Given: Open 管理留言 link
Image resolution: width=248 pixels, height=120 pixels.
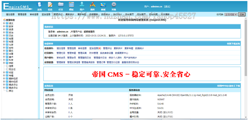Looking at the screenshot, I should point(61,62).
